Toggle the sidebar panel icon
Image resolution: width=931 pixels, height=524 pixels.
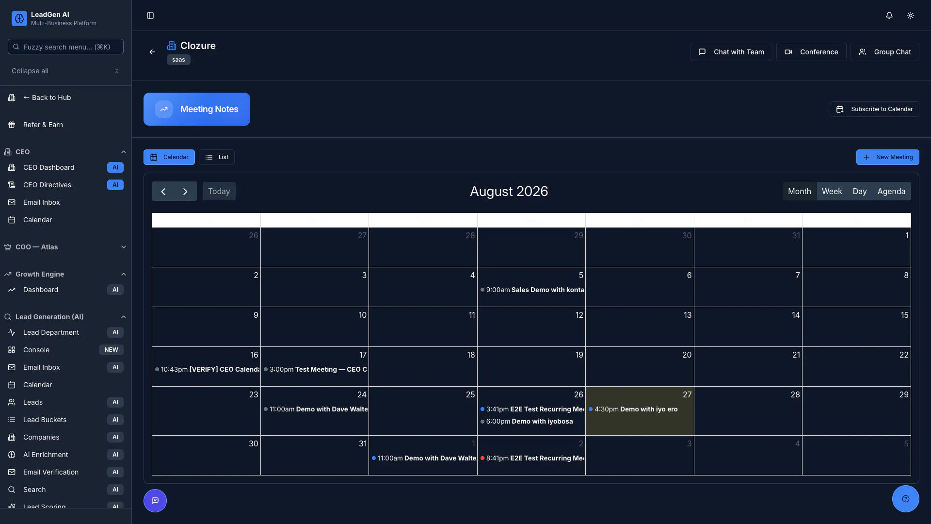pyautogui.click(x=150, y=16)
